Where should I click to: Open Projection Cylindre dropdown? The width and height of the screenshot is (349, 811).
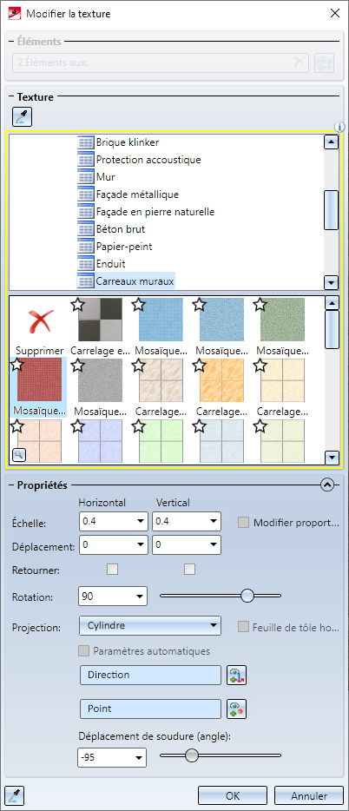pos(150,625)
